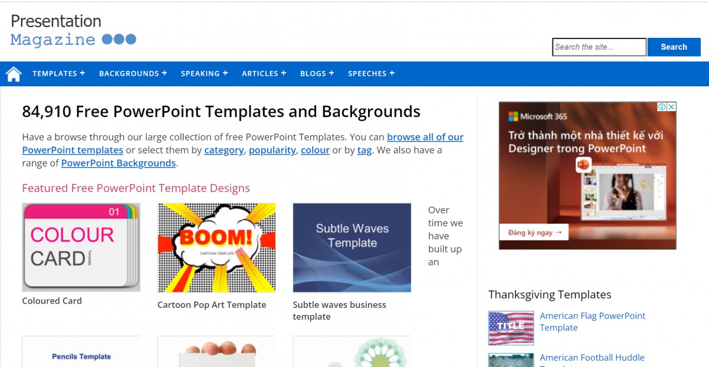
Task: Open the Pencils Template thumbnail
Action: [81, 352]
